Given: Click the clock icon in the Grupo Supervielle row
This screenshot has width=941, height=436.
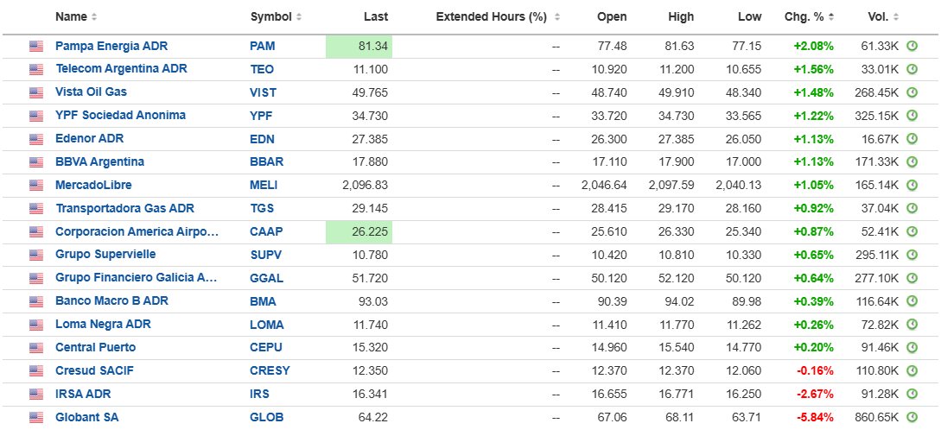Looking at the screenshot, I should click(912, 255).
